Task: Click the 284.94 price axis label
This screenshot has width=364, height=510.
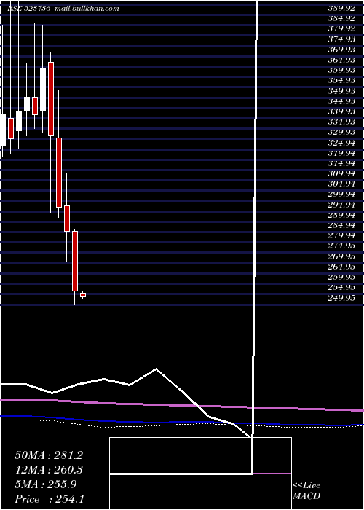Action: click(x=341, y=225)
